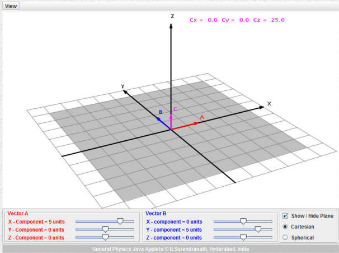Image resolution: width=339 pixels, height=253 pixels.
Task: Click Vector B X-component slider thumb
Action: tap(243, 222)
